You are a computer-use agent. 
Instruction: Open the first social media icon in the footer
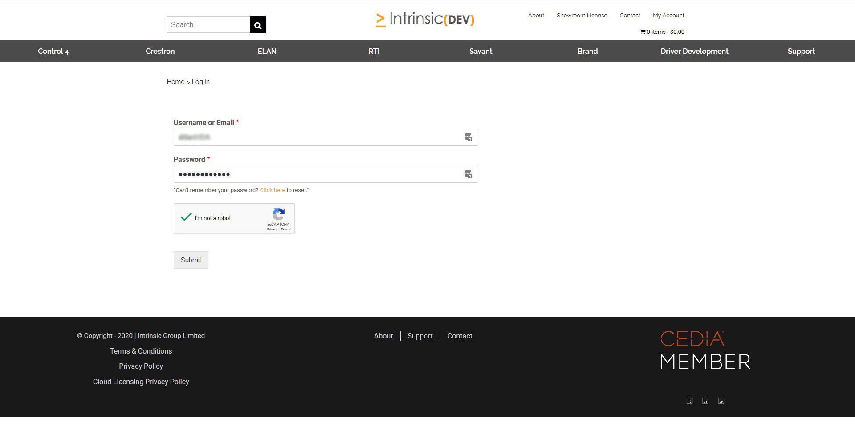[689, 401]
